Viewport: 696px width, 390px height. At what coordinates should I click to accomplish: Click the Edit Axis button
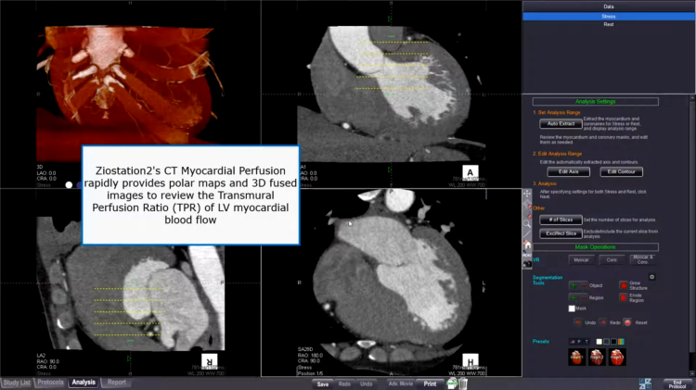pos(569,171)
